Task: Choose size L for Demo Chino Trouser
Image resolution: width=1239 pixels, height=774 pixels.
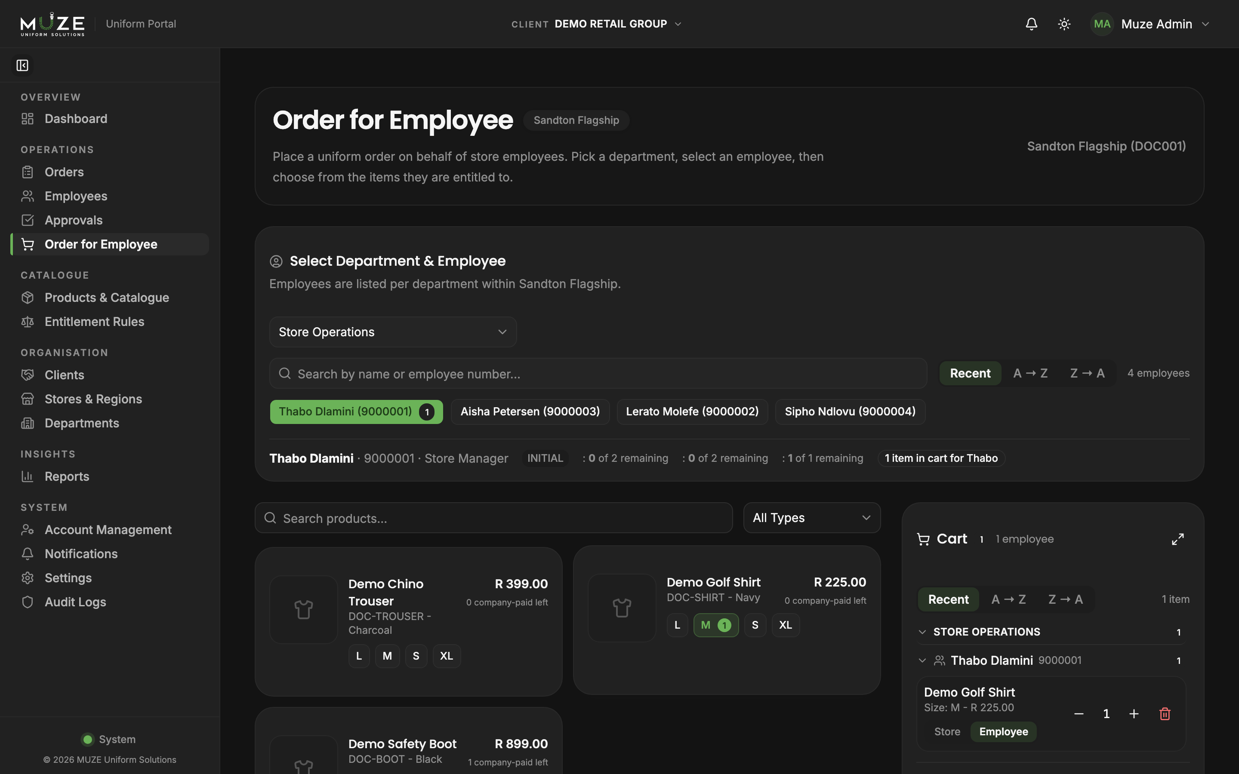Action: (359, 656)
